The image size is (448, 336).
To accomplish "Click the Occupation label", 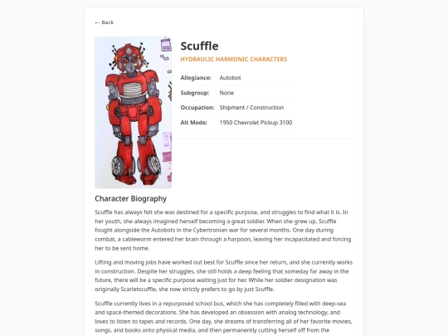I will 197,108.
